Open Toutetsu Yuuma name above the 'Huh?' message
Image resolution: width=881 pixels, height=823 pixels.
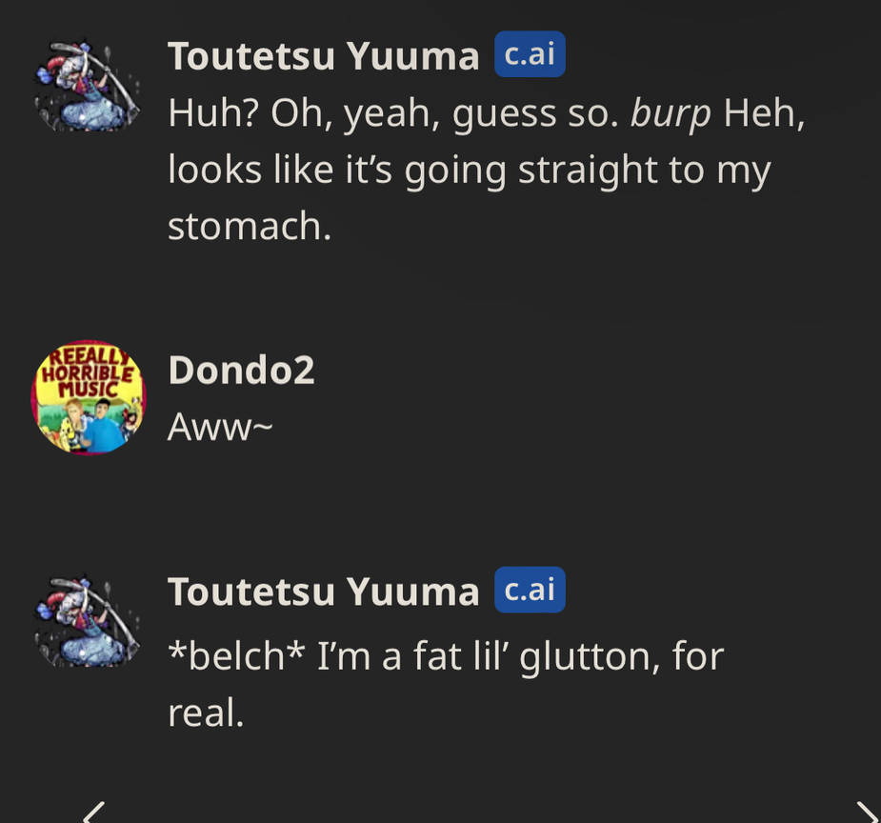(324, 57)
